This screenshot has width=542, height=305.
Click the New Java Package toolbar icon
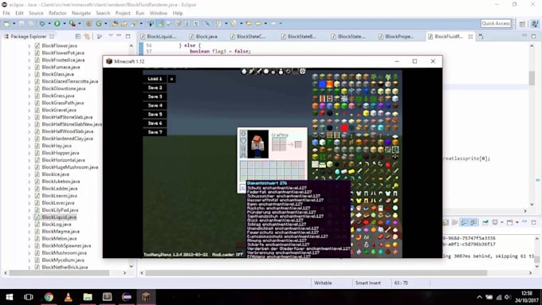point(88,23)
